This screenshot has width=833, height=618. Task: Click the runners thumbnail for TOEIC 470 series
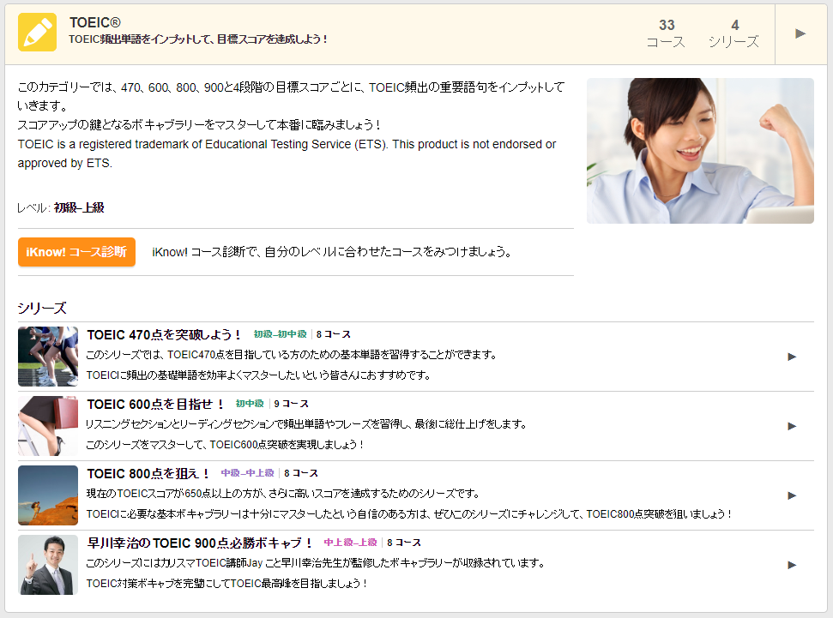point(48,357)
